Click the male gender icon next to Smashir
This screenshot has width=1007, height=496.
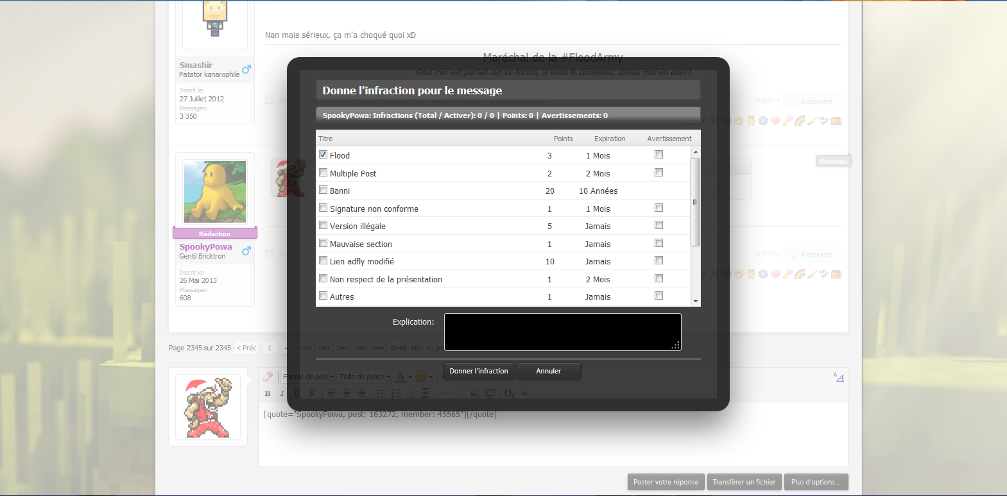pyautogui.click(x=246, y=69)
